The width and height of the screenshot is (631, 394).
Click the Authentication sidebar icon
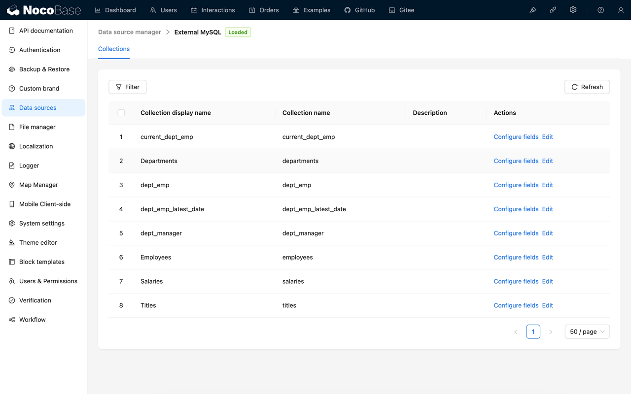pos(12,50)
